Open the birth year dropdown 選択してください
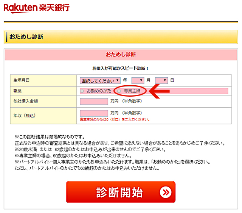This screenshot has width=242, height=213. 100,81
